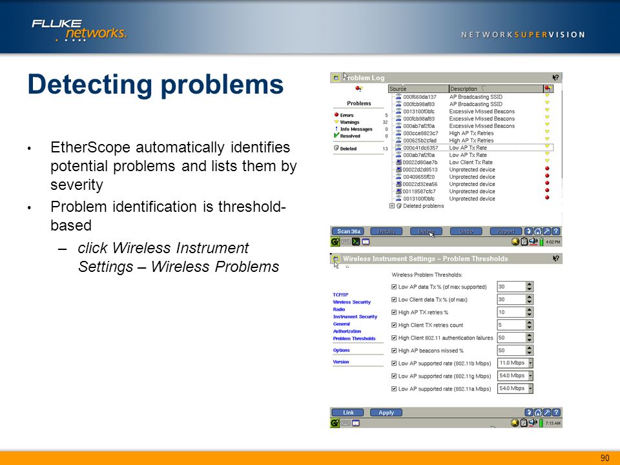Click the wrench icon in the Settings window toolbar

[547, 413]
